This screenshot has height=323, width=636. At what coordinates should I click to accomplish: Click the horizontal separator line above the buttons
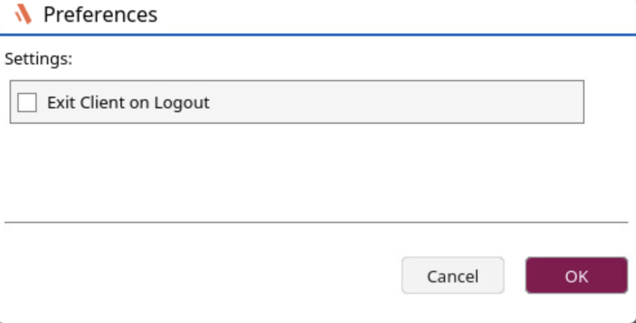coord(316,222)
